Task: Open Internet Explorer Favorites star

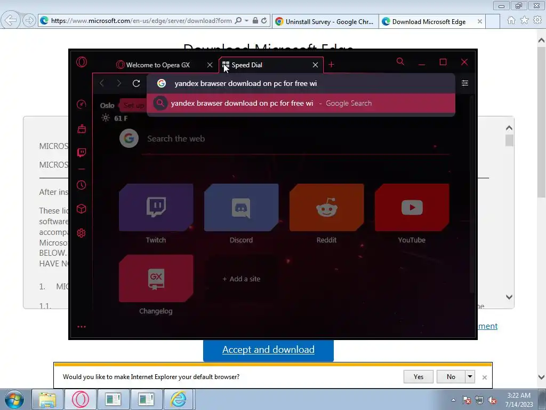Action: [x=525, y=20]
